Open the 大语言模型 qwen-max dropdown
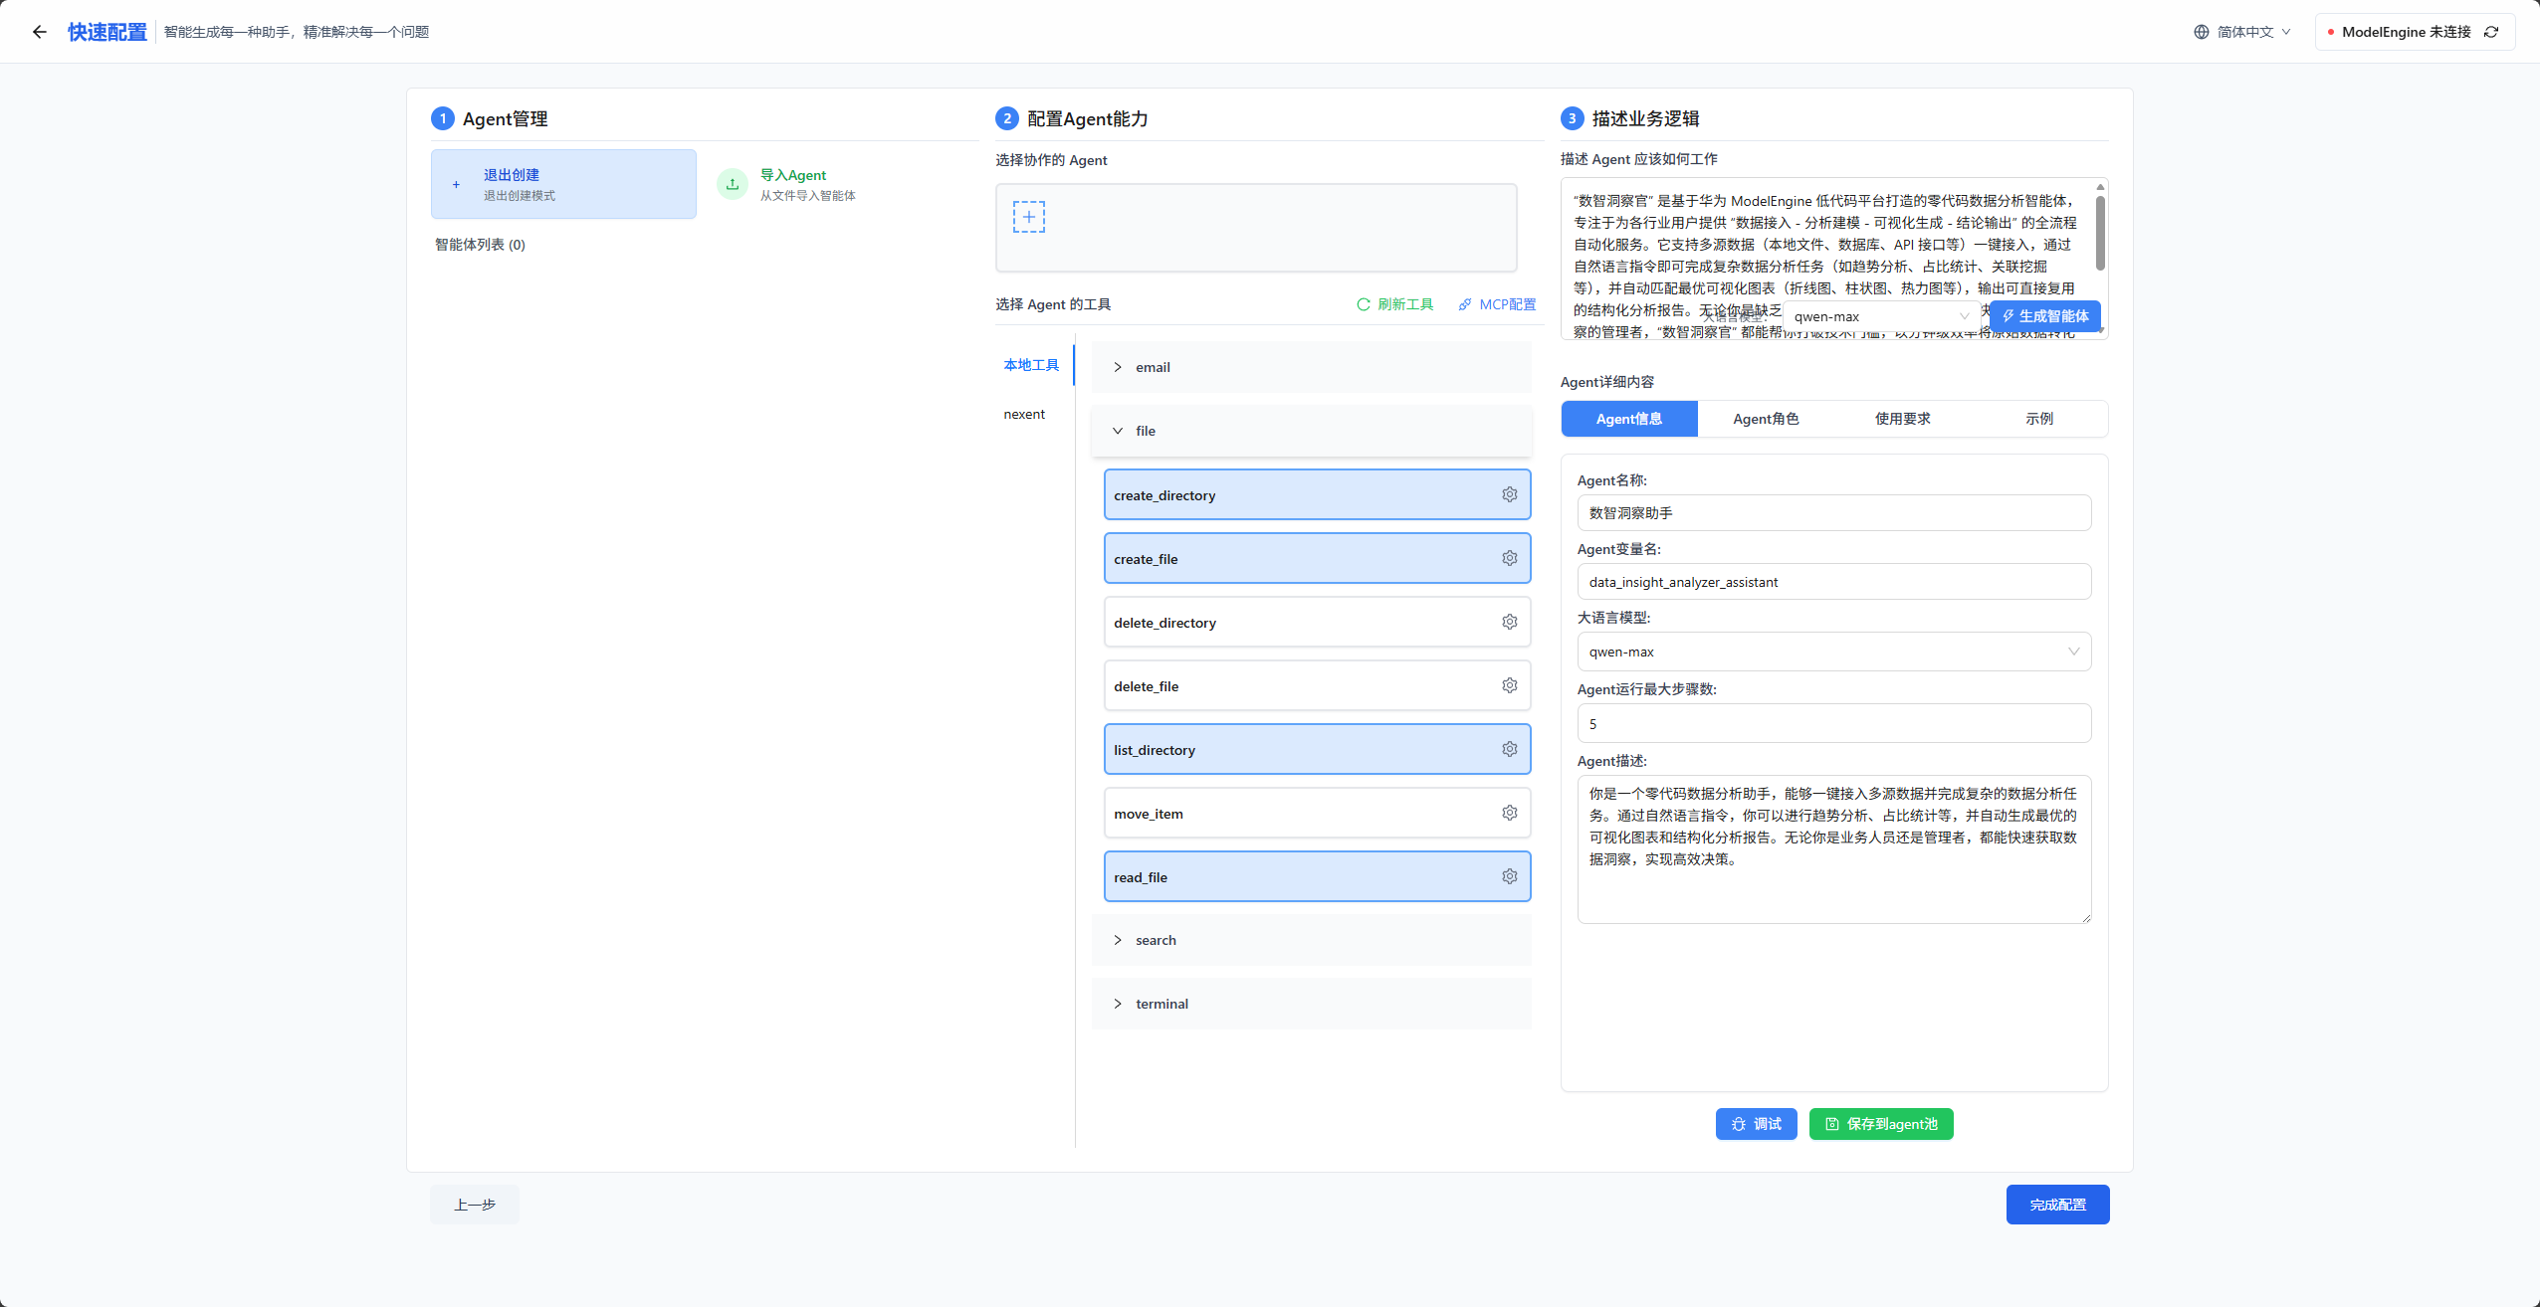 pos(1833,653)
